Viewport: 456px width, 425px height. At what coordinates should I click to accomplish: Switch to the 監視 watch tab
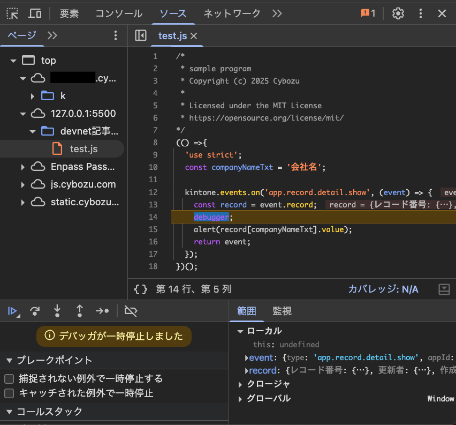282,311
